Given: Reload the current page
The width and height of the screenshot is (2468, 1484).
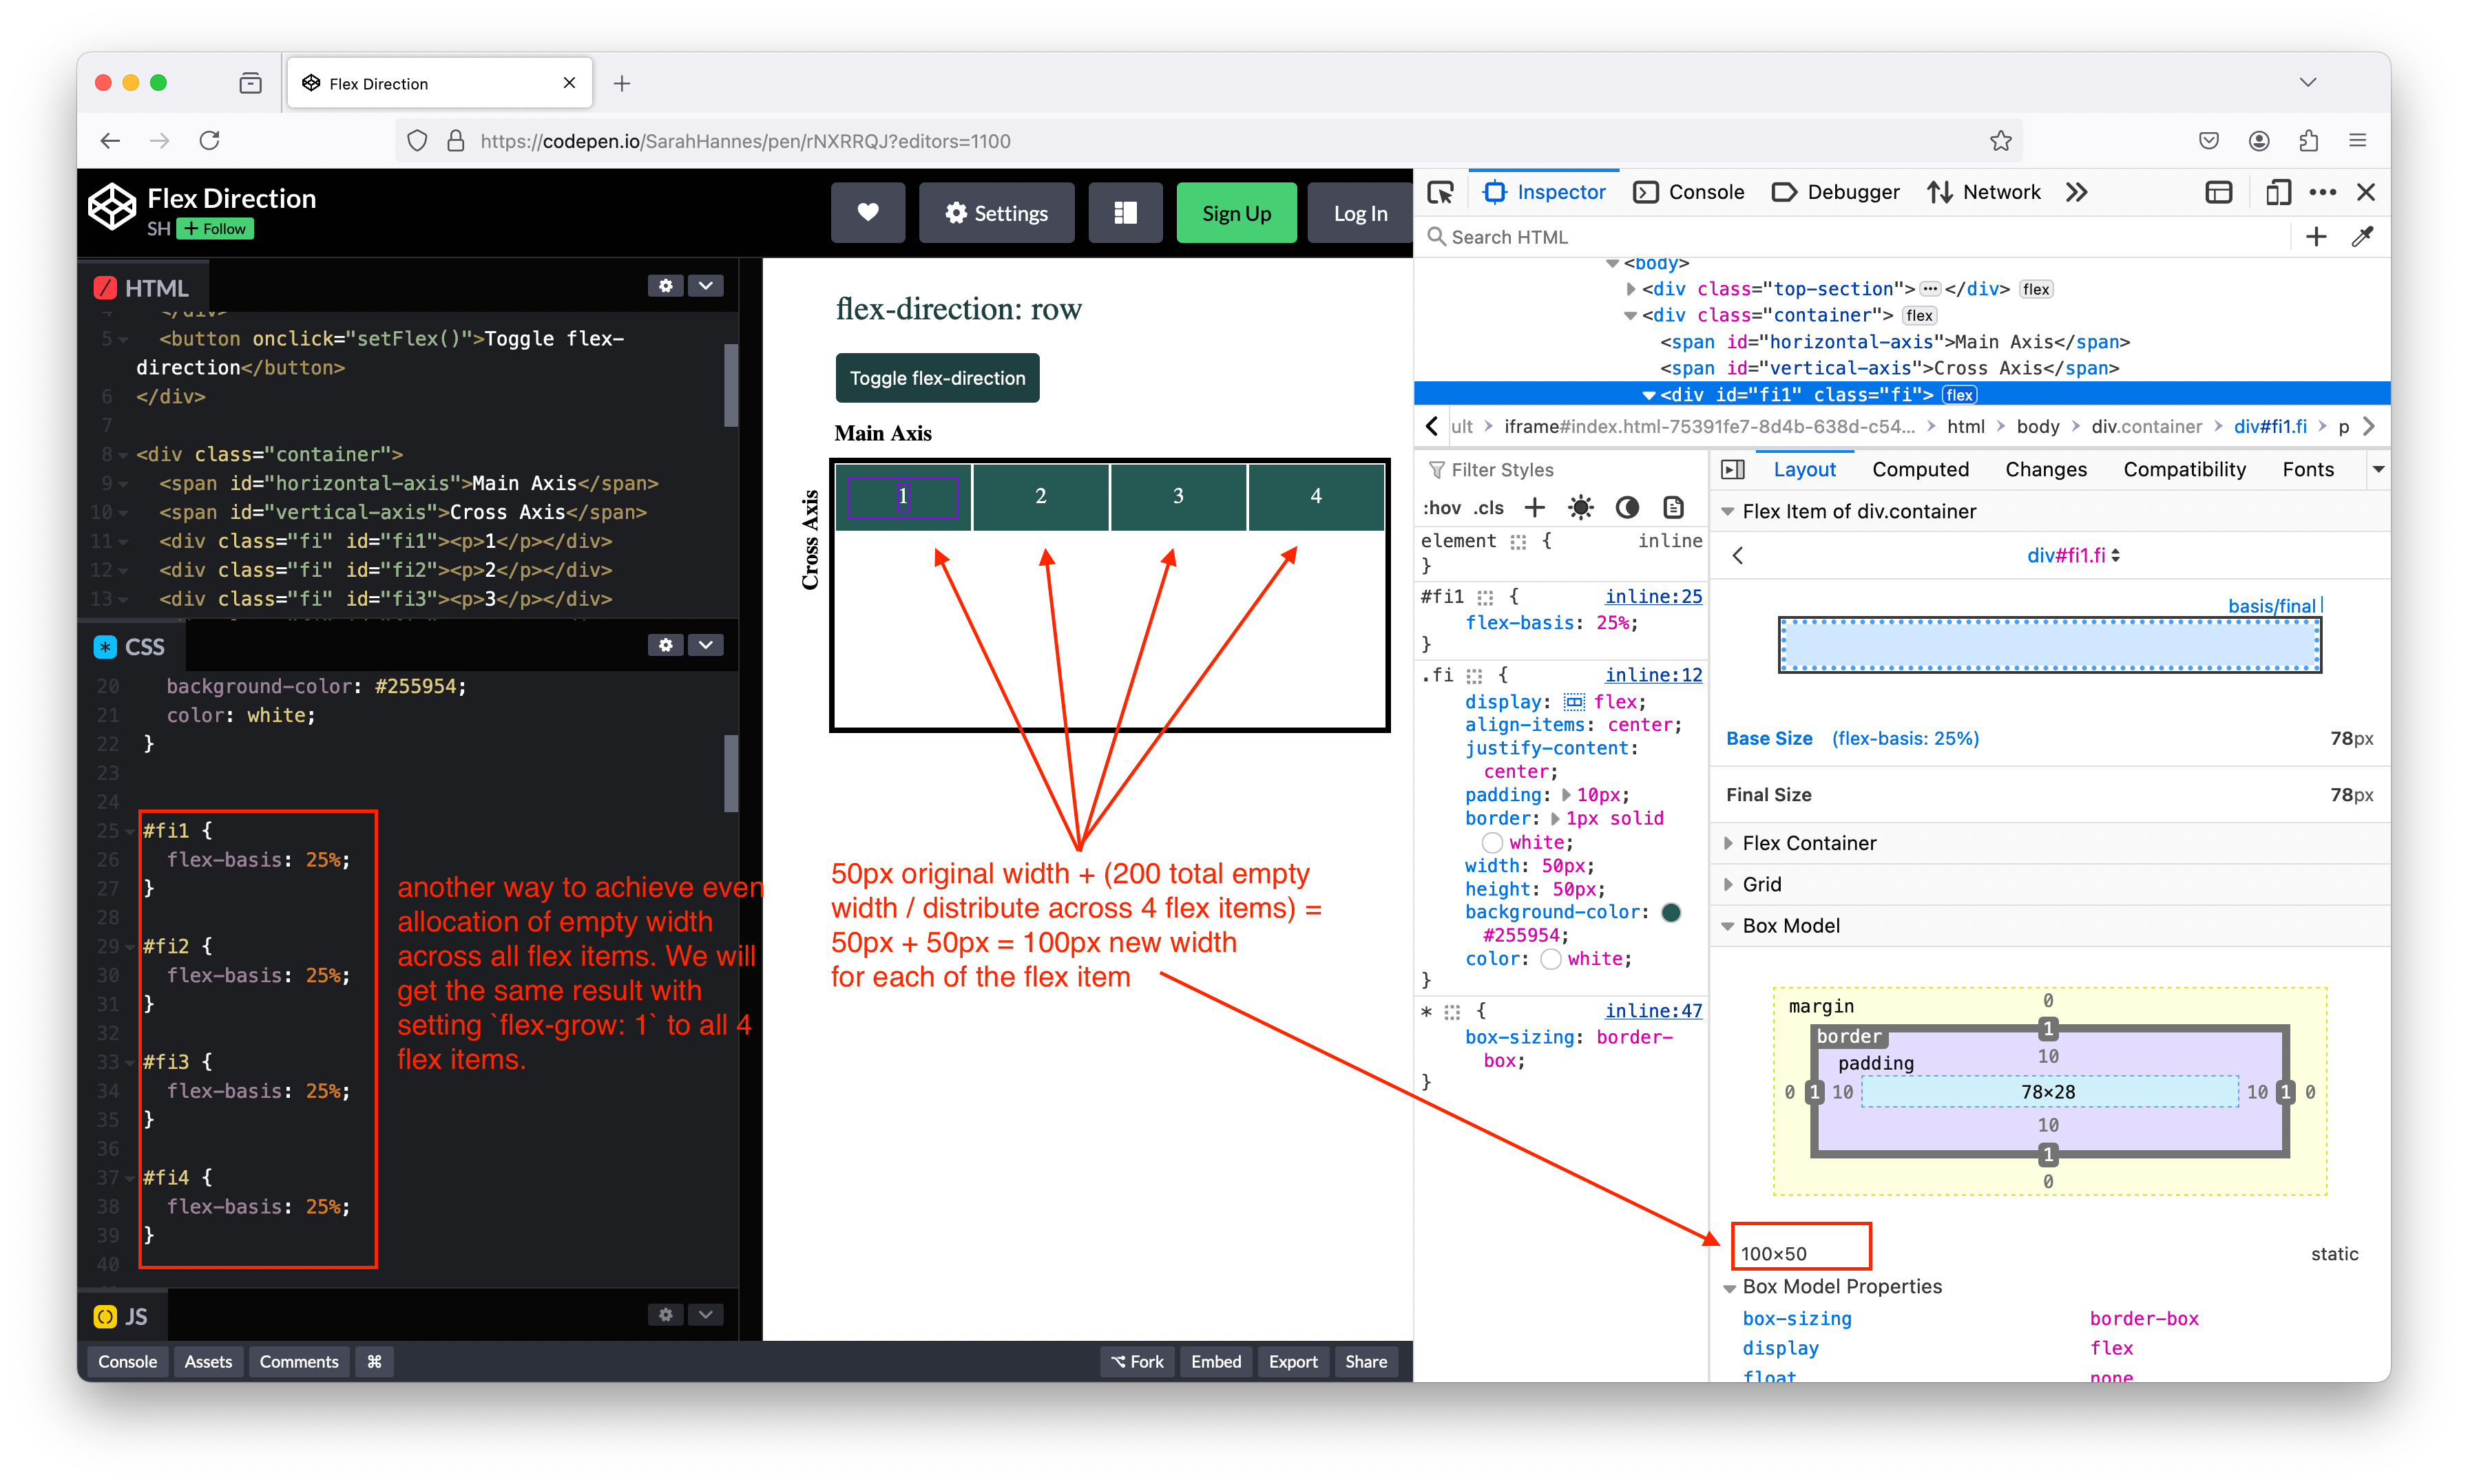Looking at the screenshot, I should coord(209,141).
